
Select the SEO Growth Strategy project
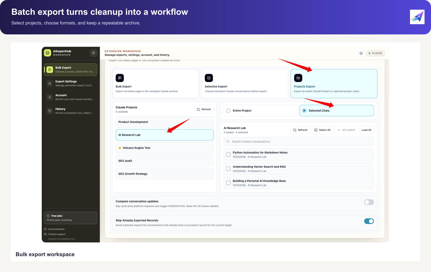pyautogui.click(x=165, y=174)
